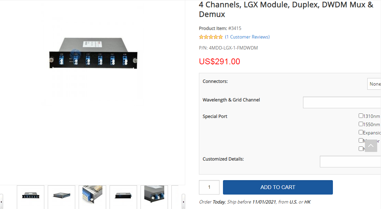Check the 1310nm special port checkbox

tap(361, 116)
